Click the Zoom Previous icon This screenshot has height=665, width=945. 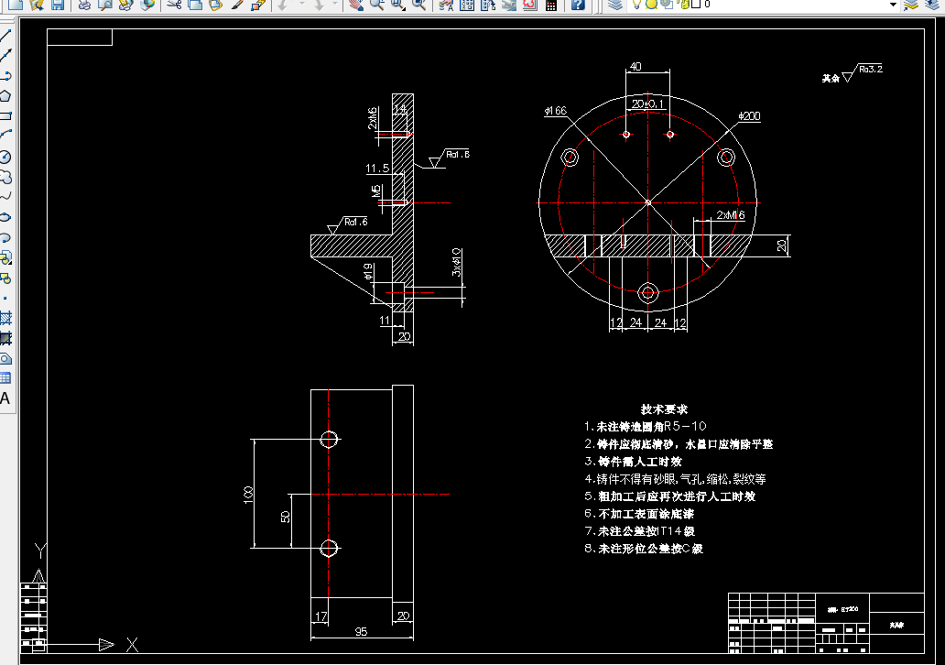[418, 5]
